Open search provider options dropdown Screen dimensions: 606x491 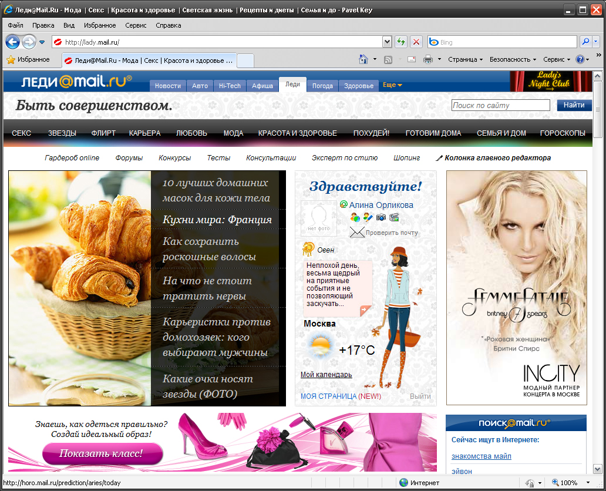[x=595, y=42]
